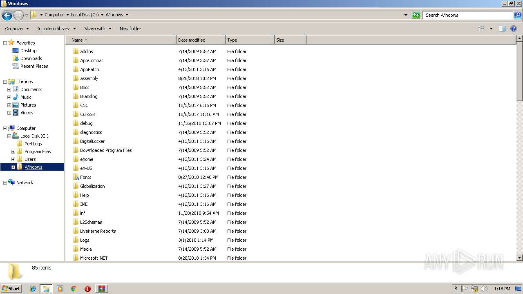This screenshot has height=294, width=523.
Task: Click the volume speaker tray icon
Action: click(484, 289)
